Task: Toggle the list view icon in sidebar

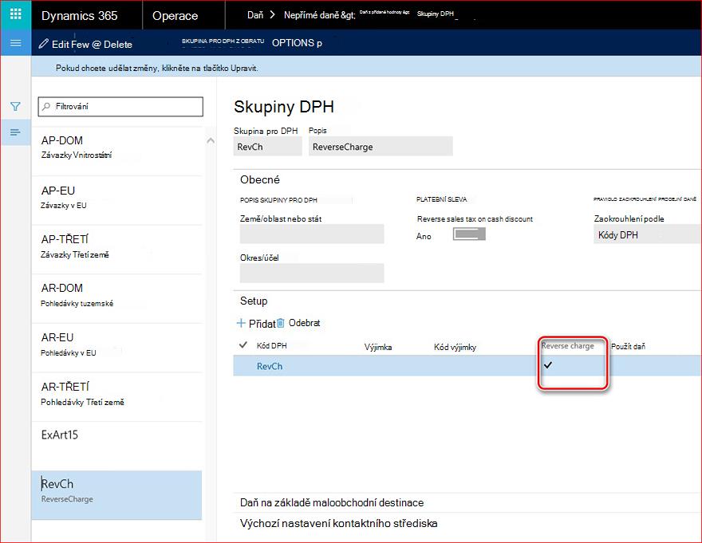Action: point(16,132)
